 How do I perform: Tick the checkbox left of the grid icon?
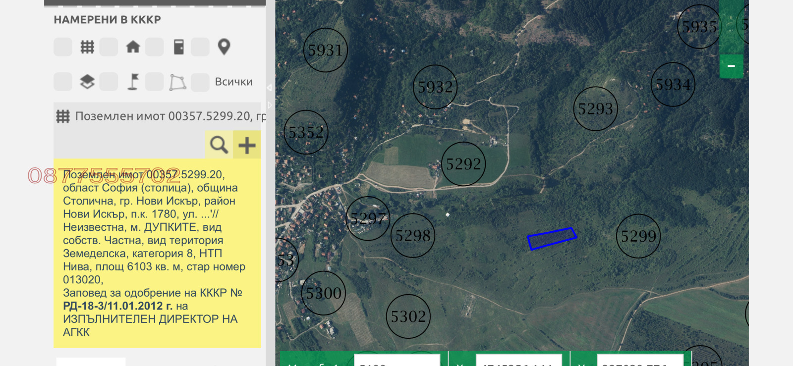[63, 47]
